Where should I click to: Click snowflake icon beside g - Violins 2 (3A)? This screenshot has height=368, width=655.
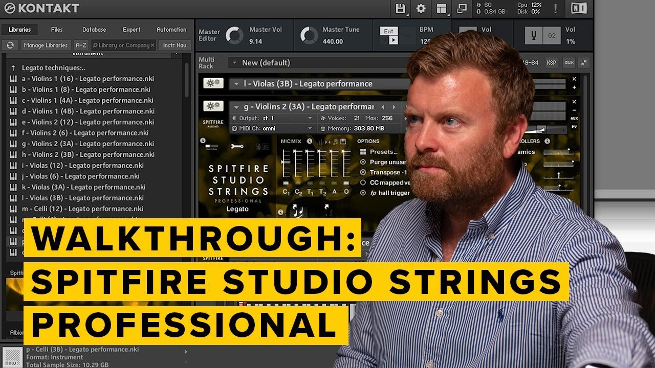click(x=213, y=106)
